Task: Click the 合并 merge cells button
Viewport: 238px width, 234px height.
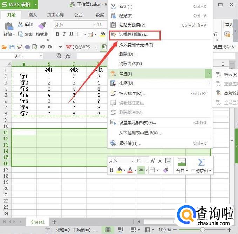Action: click(x=182, y=165)
